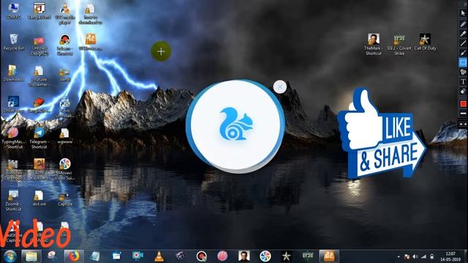Select the Revo Uninstaller desktop icon
This screenshot has height=263, width=468.
[x=65, y=107]
